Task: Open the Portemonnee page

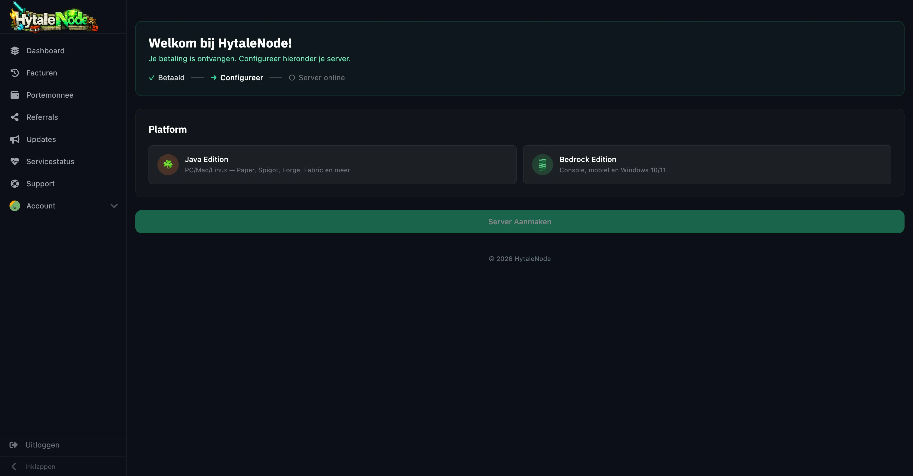Action: (x=63, y=95)
